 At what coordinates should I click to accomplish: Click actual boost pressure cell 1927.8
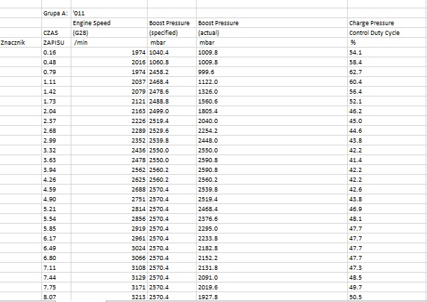point(209,297)
